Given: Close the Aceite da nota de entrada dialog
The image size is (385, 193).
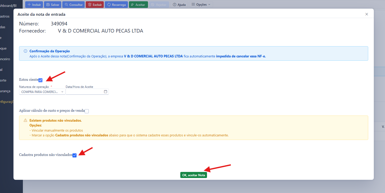Looking at the screenshot, I should pyautogui.click(x=366, y=14).
